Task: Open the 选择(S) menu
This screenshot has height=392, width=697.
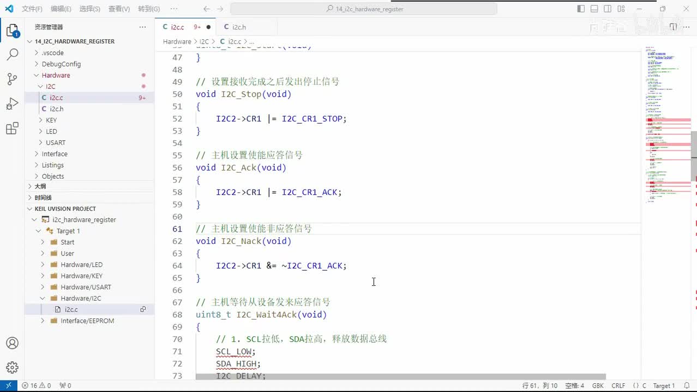Action: point(89,9)
